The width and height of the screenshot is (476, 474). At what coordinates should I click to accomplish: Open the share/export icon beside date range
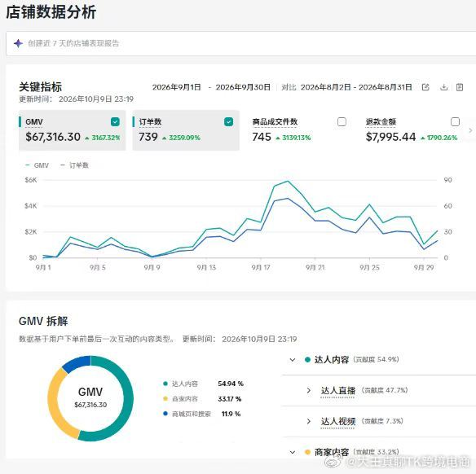(x=425, y=87)
